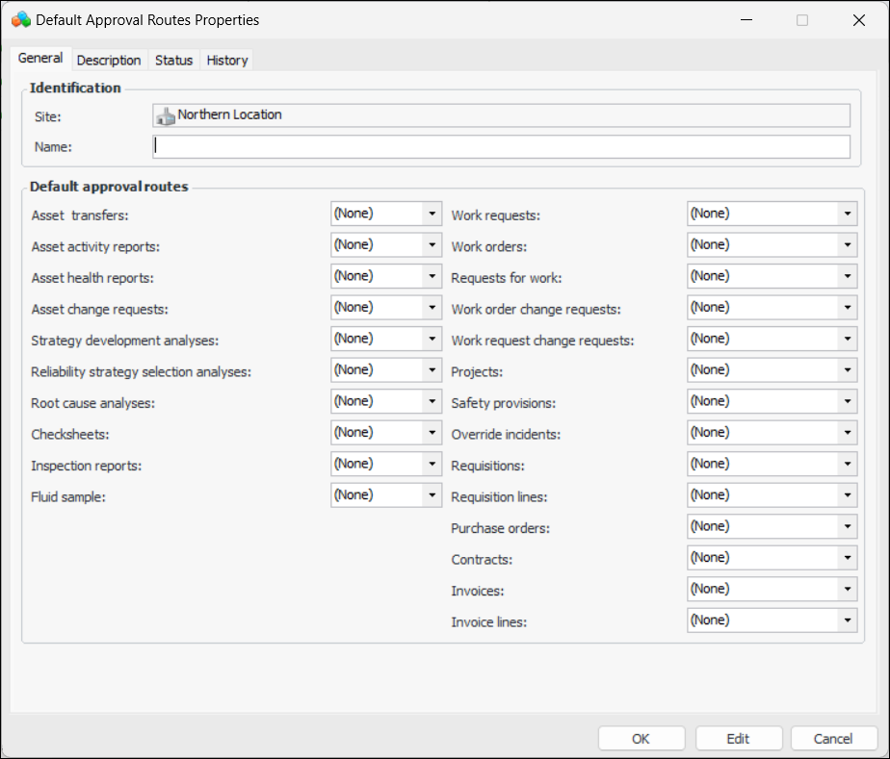The width and height of the screenshot is (890, 759).
Task: Click the application icon in title bar
Action: [20, 19]
